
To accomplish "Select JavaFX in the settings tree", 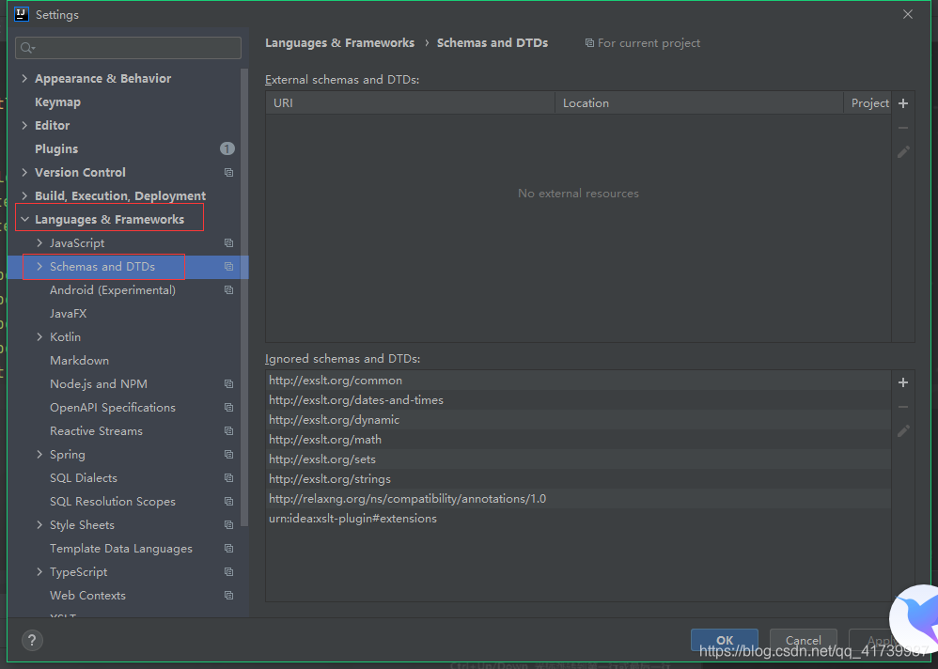I will tap(69, 313).
